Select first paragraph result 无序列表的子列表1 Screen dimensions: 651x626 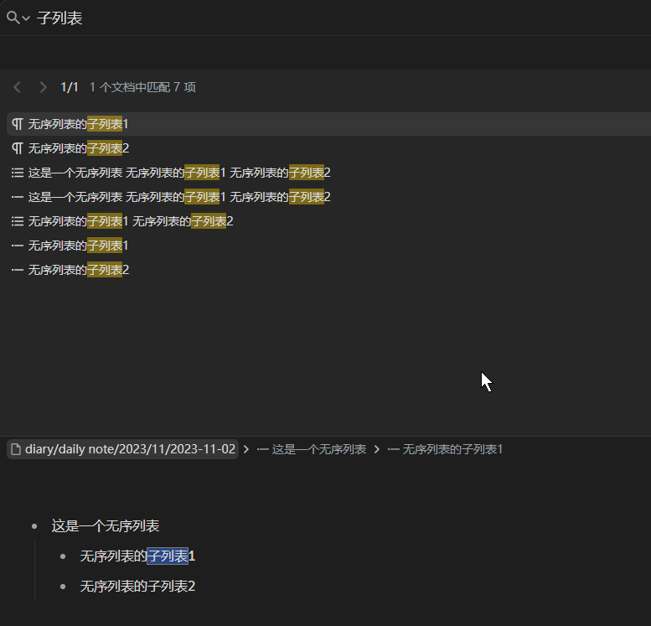point(78,124)
